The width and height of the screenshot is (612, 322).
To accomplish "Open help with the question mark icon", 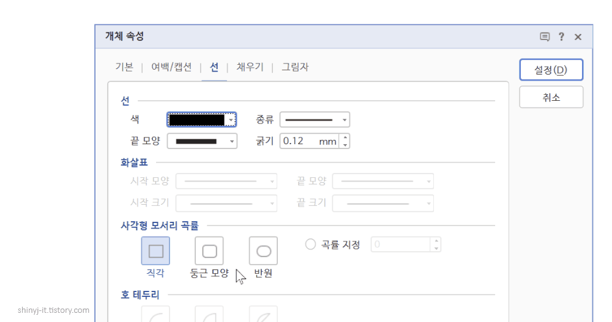I will point(561,37).
